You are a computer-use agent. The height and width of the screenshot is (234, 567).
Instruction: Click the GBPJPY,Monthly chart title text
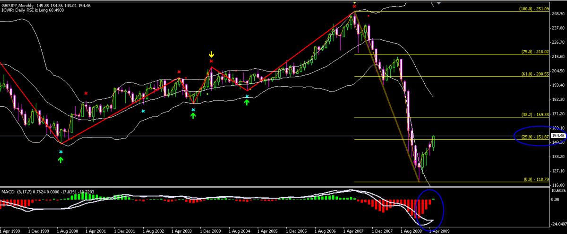(x=20, y=3)
